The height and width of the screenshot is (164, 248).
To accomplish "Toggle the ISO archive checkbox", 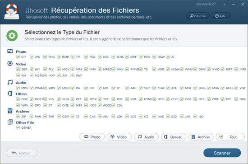I will pos(195,117).
